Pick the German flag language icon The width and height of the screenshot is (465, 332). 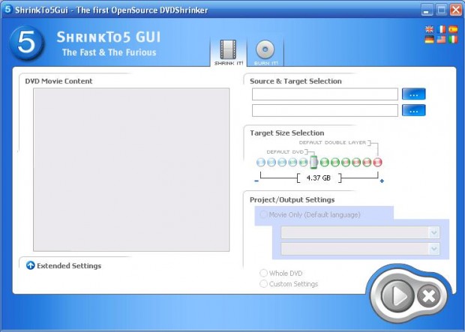(429, 40)
